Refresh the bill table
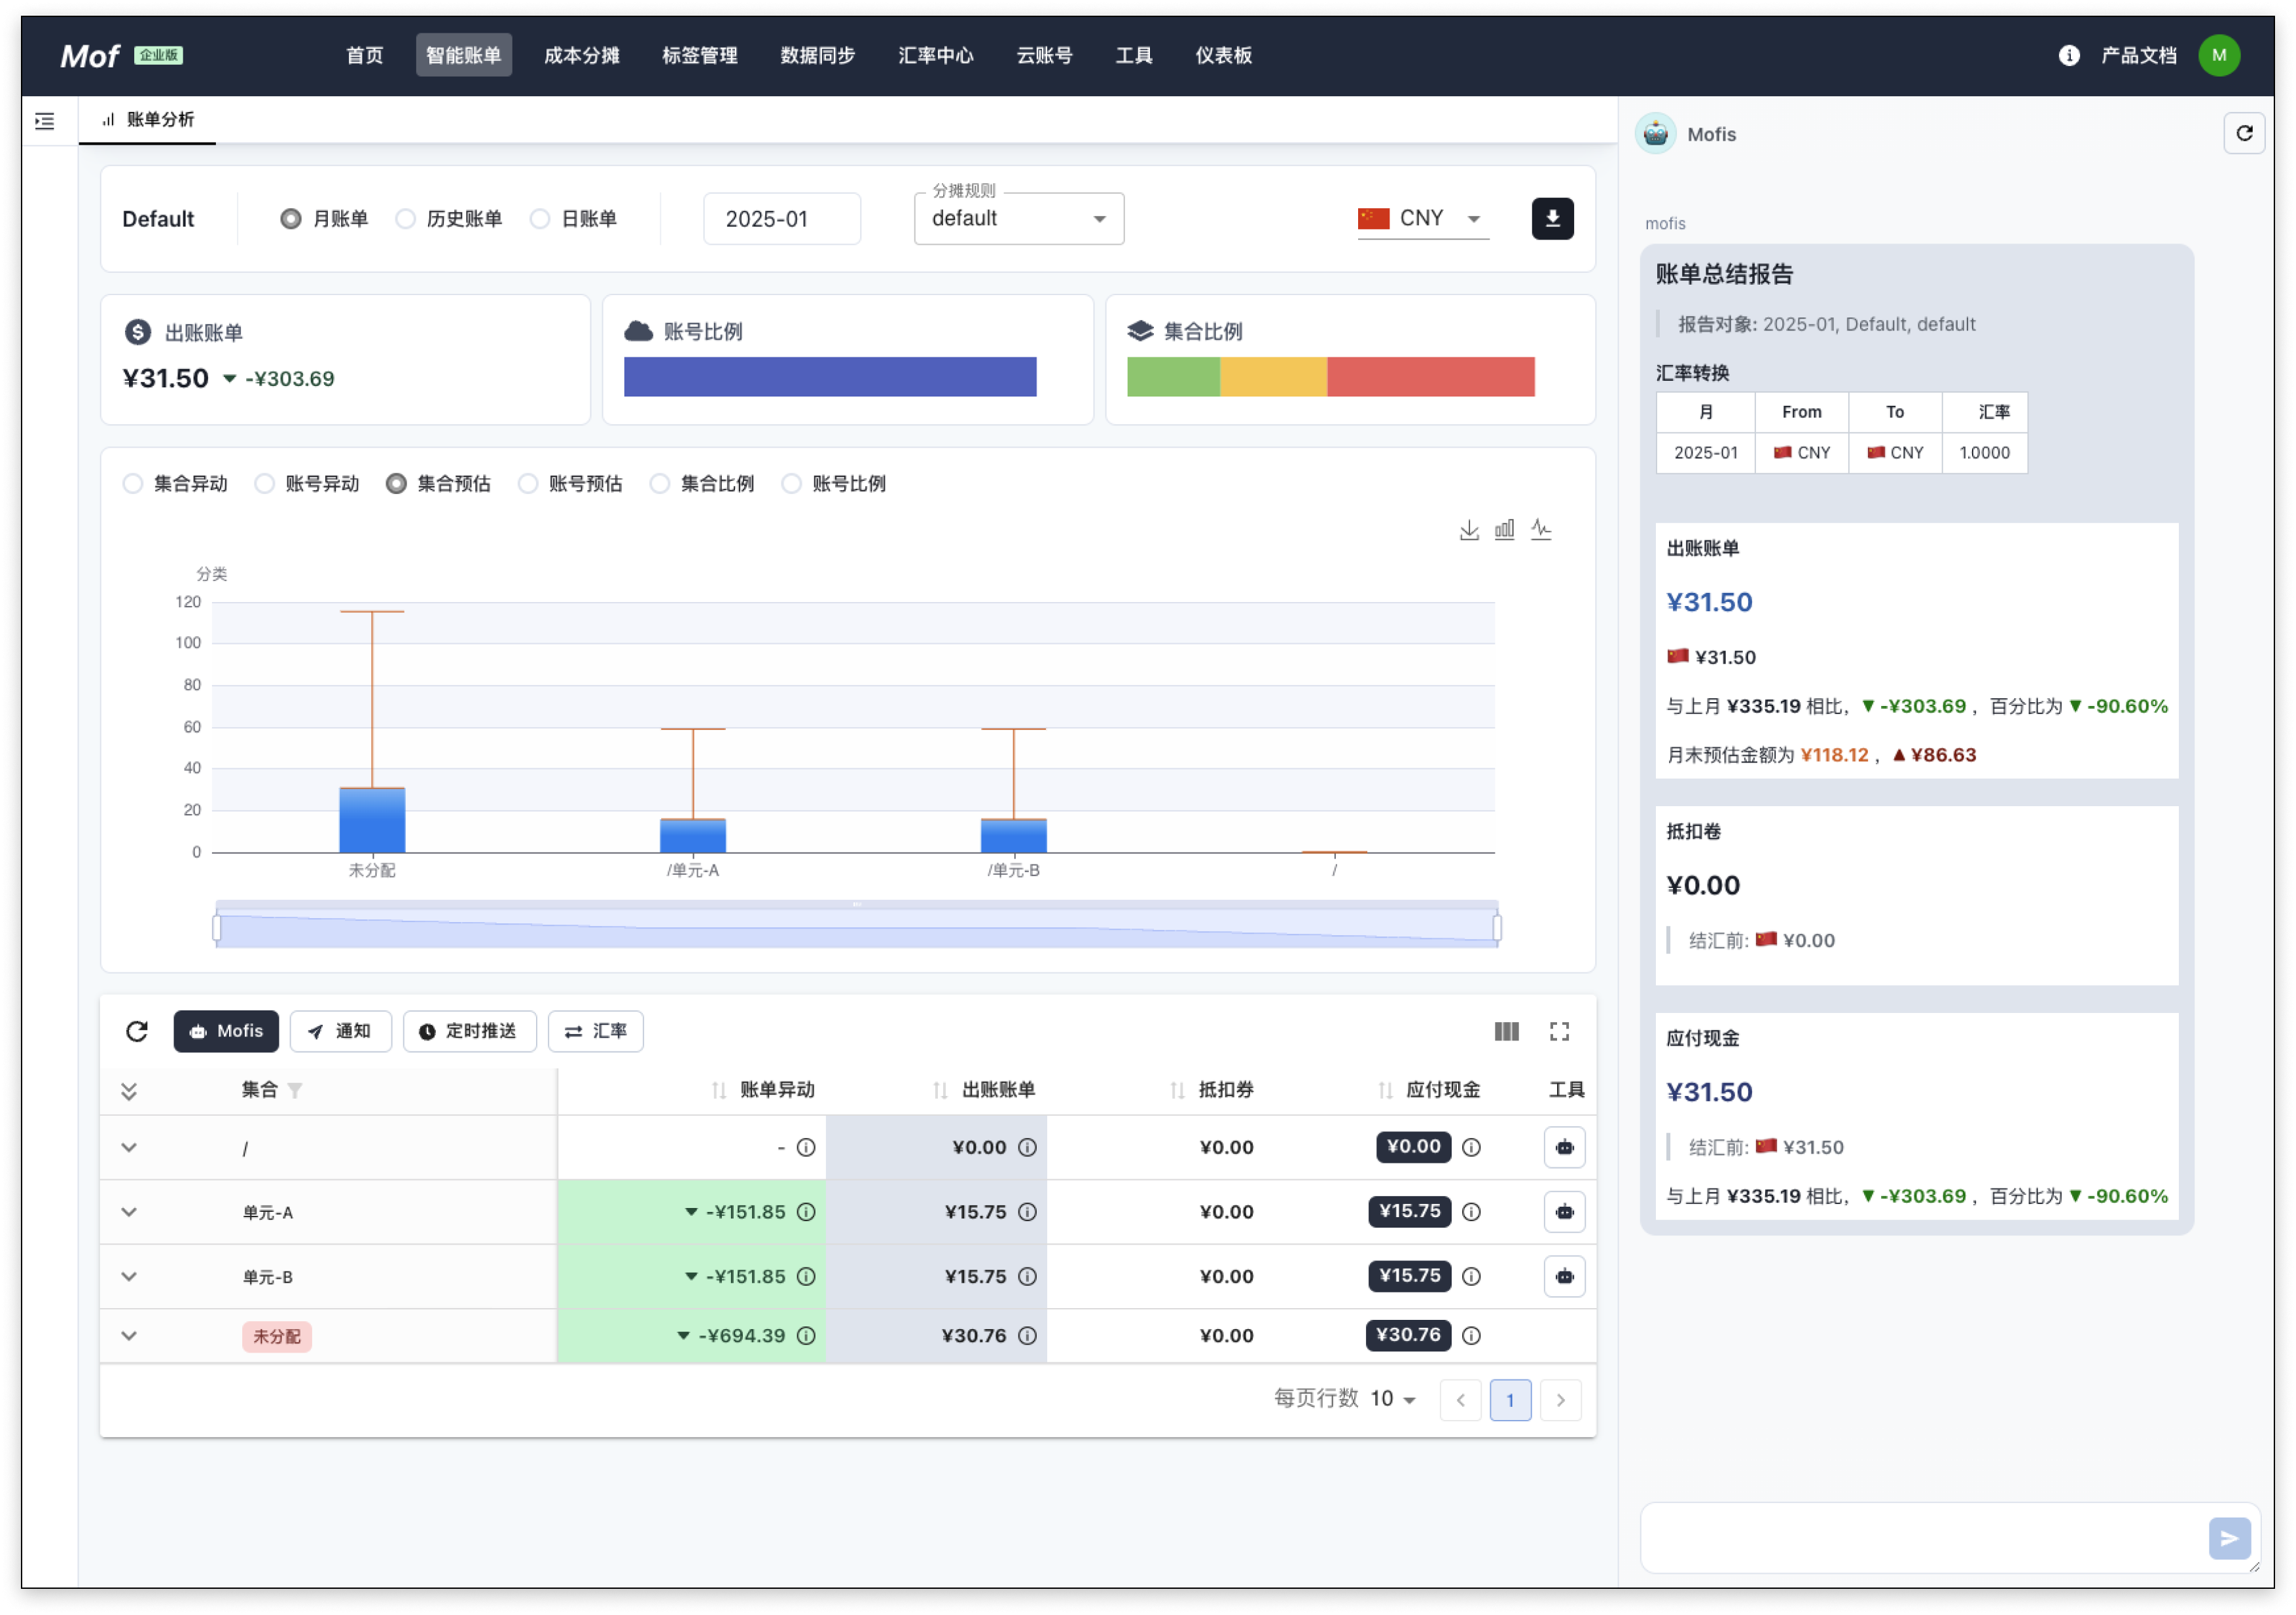Image resolution: width=2296 pixels, height=1615 pixels. pos(137,1031)
